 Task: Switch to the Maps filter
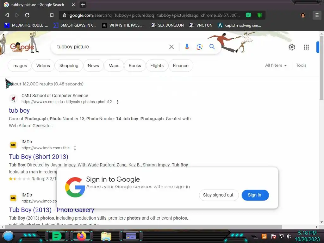click(x=114, y=65)
